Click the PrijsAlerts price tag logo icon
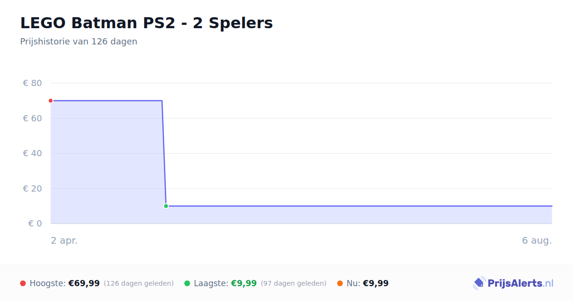 pos(479,283)
